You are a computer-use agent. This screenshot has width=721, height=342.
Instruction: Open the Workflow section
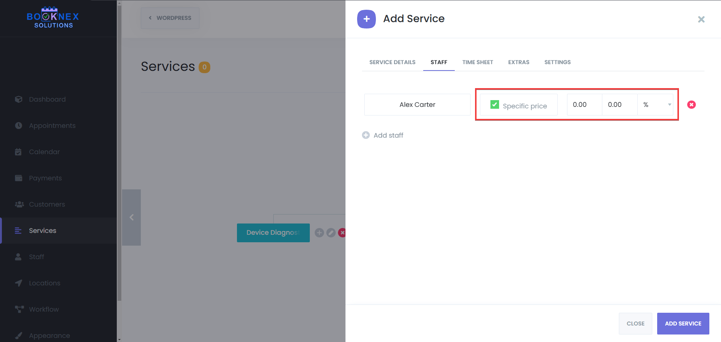[x=44, y=309]
